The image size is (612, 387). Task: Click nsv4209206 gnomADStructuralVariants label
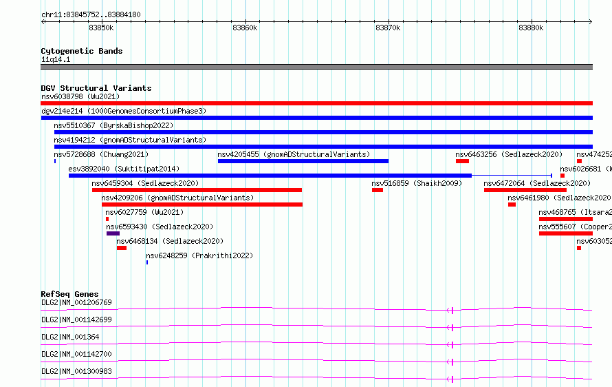pos(177,198)
